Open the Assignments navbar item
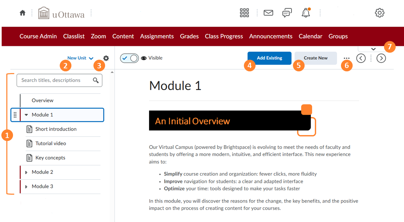 pos(157,36)
